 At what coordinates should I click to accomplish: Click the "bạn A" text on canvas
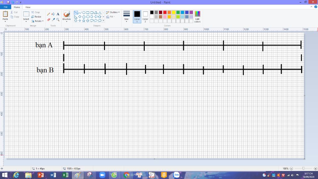pyautogui.click(x=44, y=45)
